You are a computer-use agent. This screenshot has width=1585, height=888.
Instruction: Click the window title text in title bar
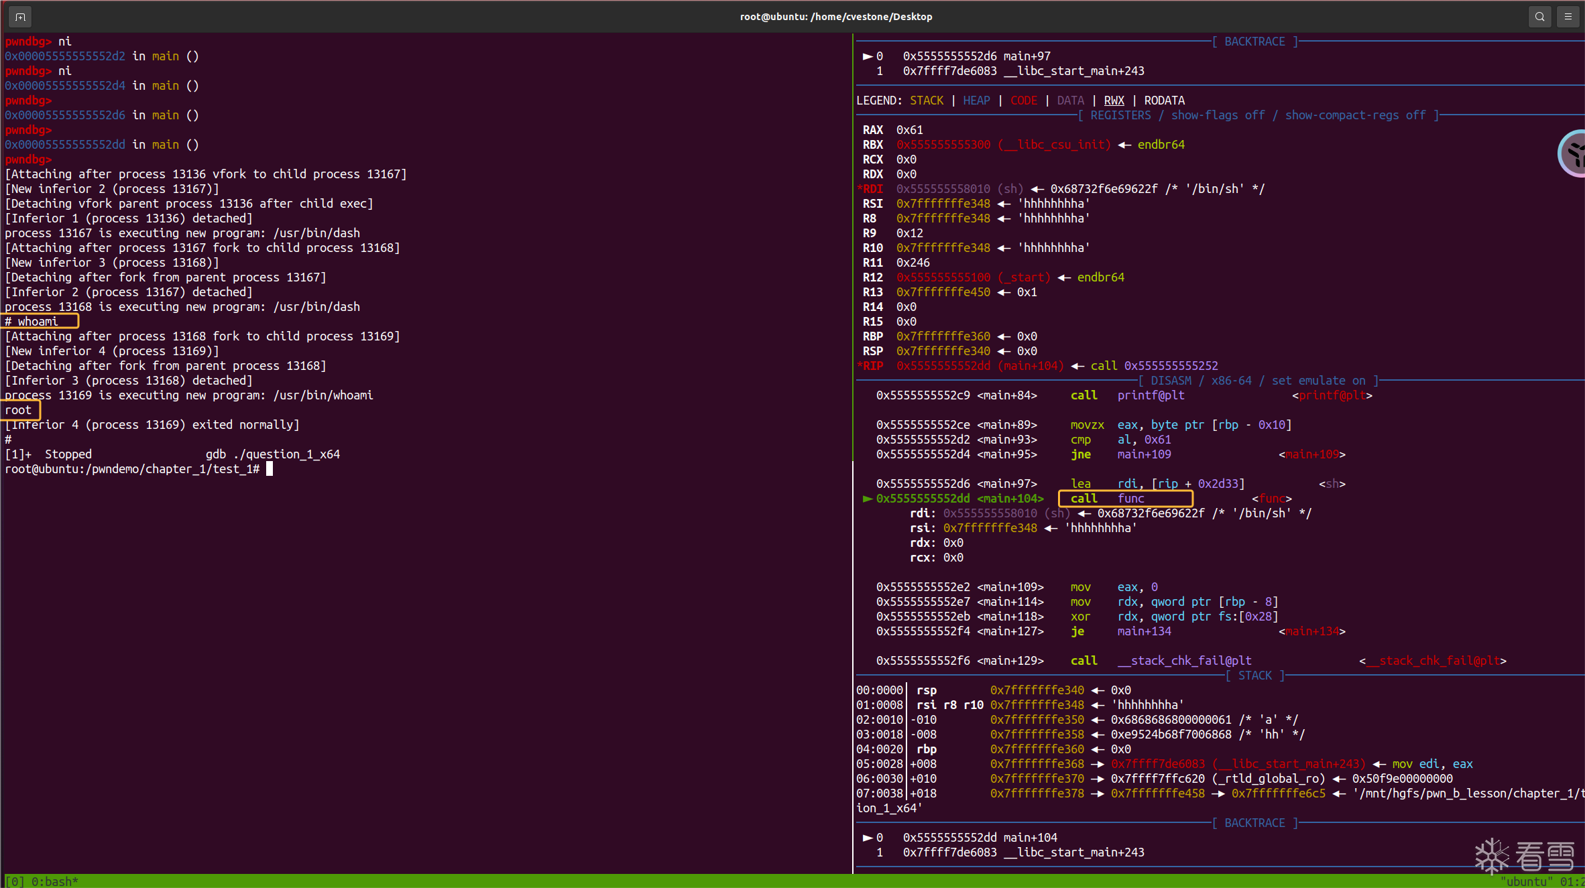click(x=835, y=17)
